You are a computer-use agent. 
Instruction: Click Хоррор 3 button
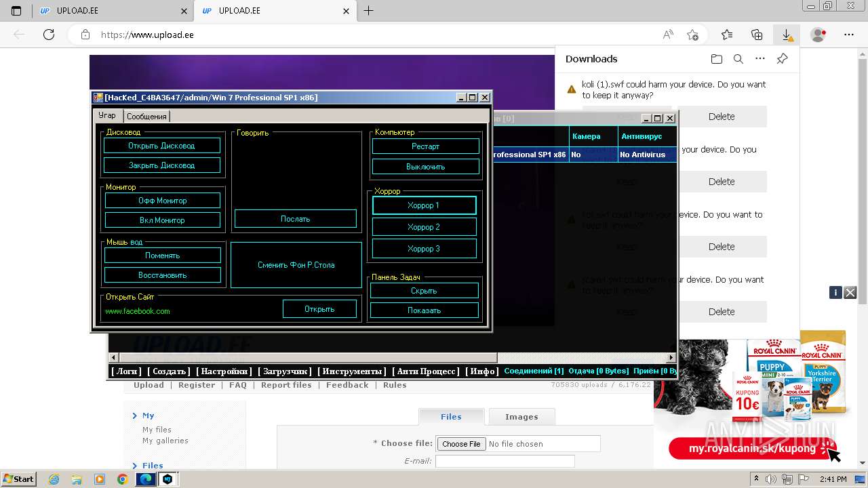(424, 249)
